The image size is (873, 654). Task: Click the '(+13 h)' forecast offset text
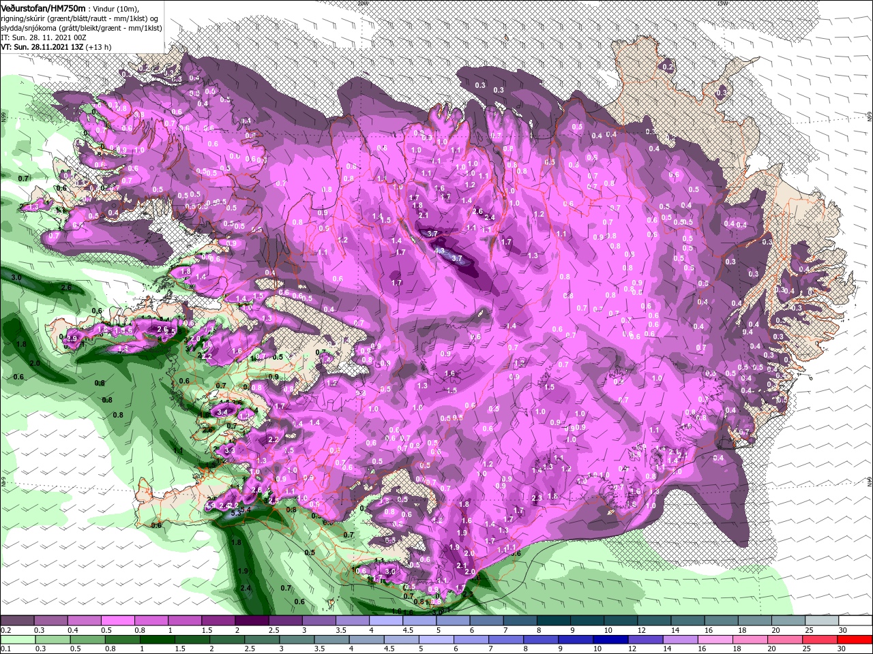tap(99, 47)
